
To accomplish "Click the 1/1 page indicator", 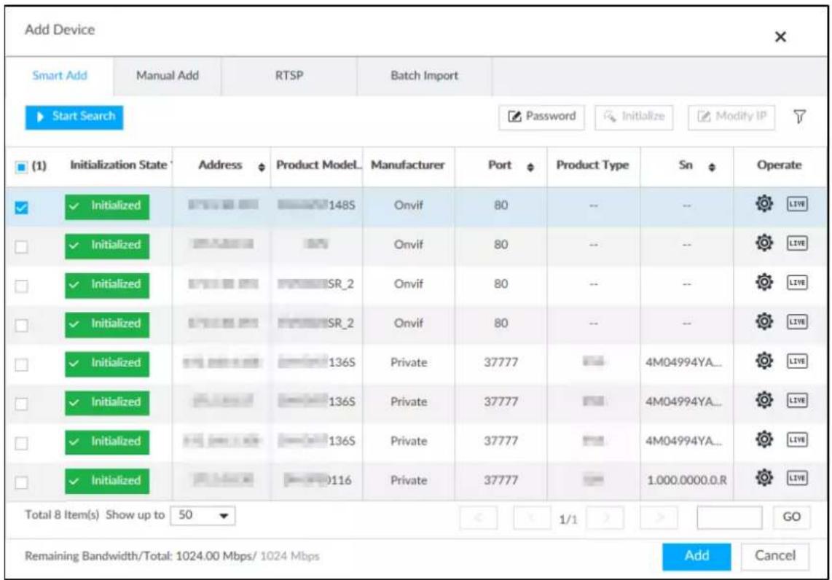I will [568, 520].
